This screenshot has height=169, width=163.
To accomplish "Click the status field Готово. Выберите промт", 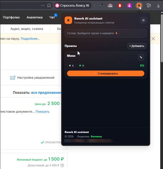I will pyautogui.click(x=106, y=33).
